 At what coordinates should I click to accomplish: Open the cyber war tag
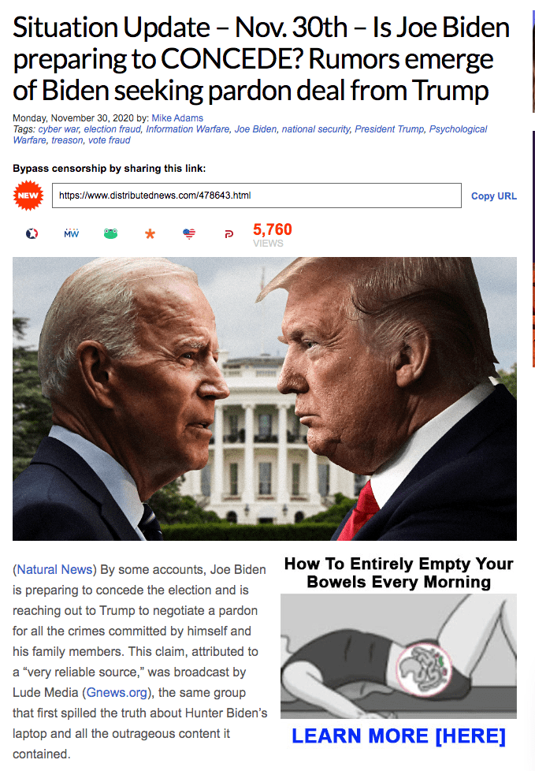point(59,128)
